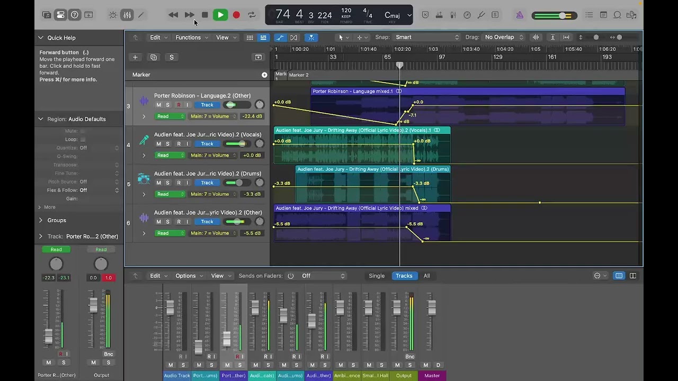
Task: Mute the Porter Robinson Language.2 (Other) track
Action: [x=158, y=105]
